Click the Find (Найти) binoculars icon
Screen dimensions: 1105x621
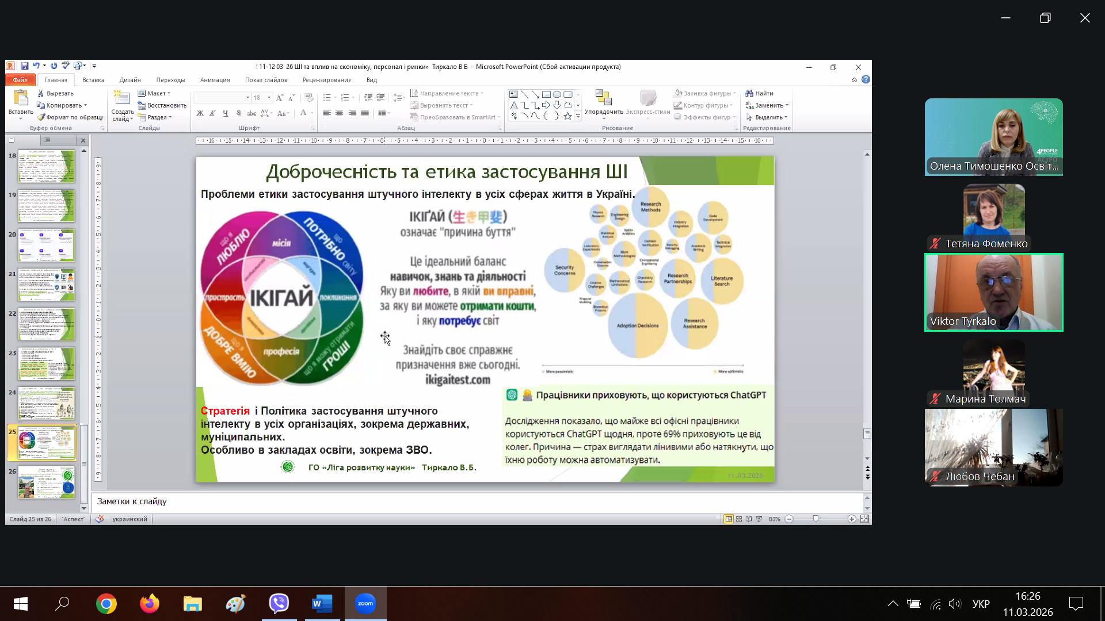coord(749,93)
